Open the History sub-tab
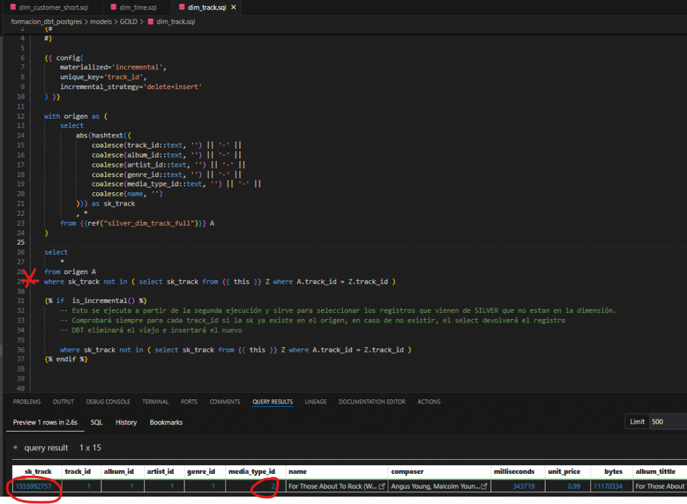Screen dimensions: 687x504 (126, 422)
